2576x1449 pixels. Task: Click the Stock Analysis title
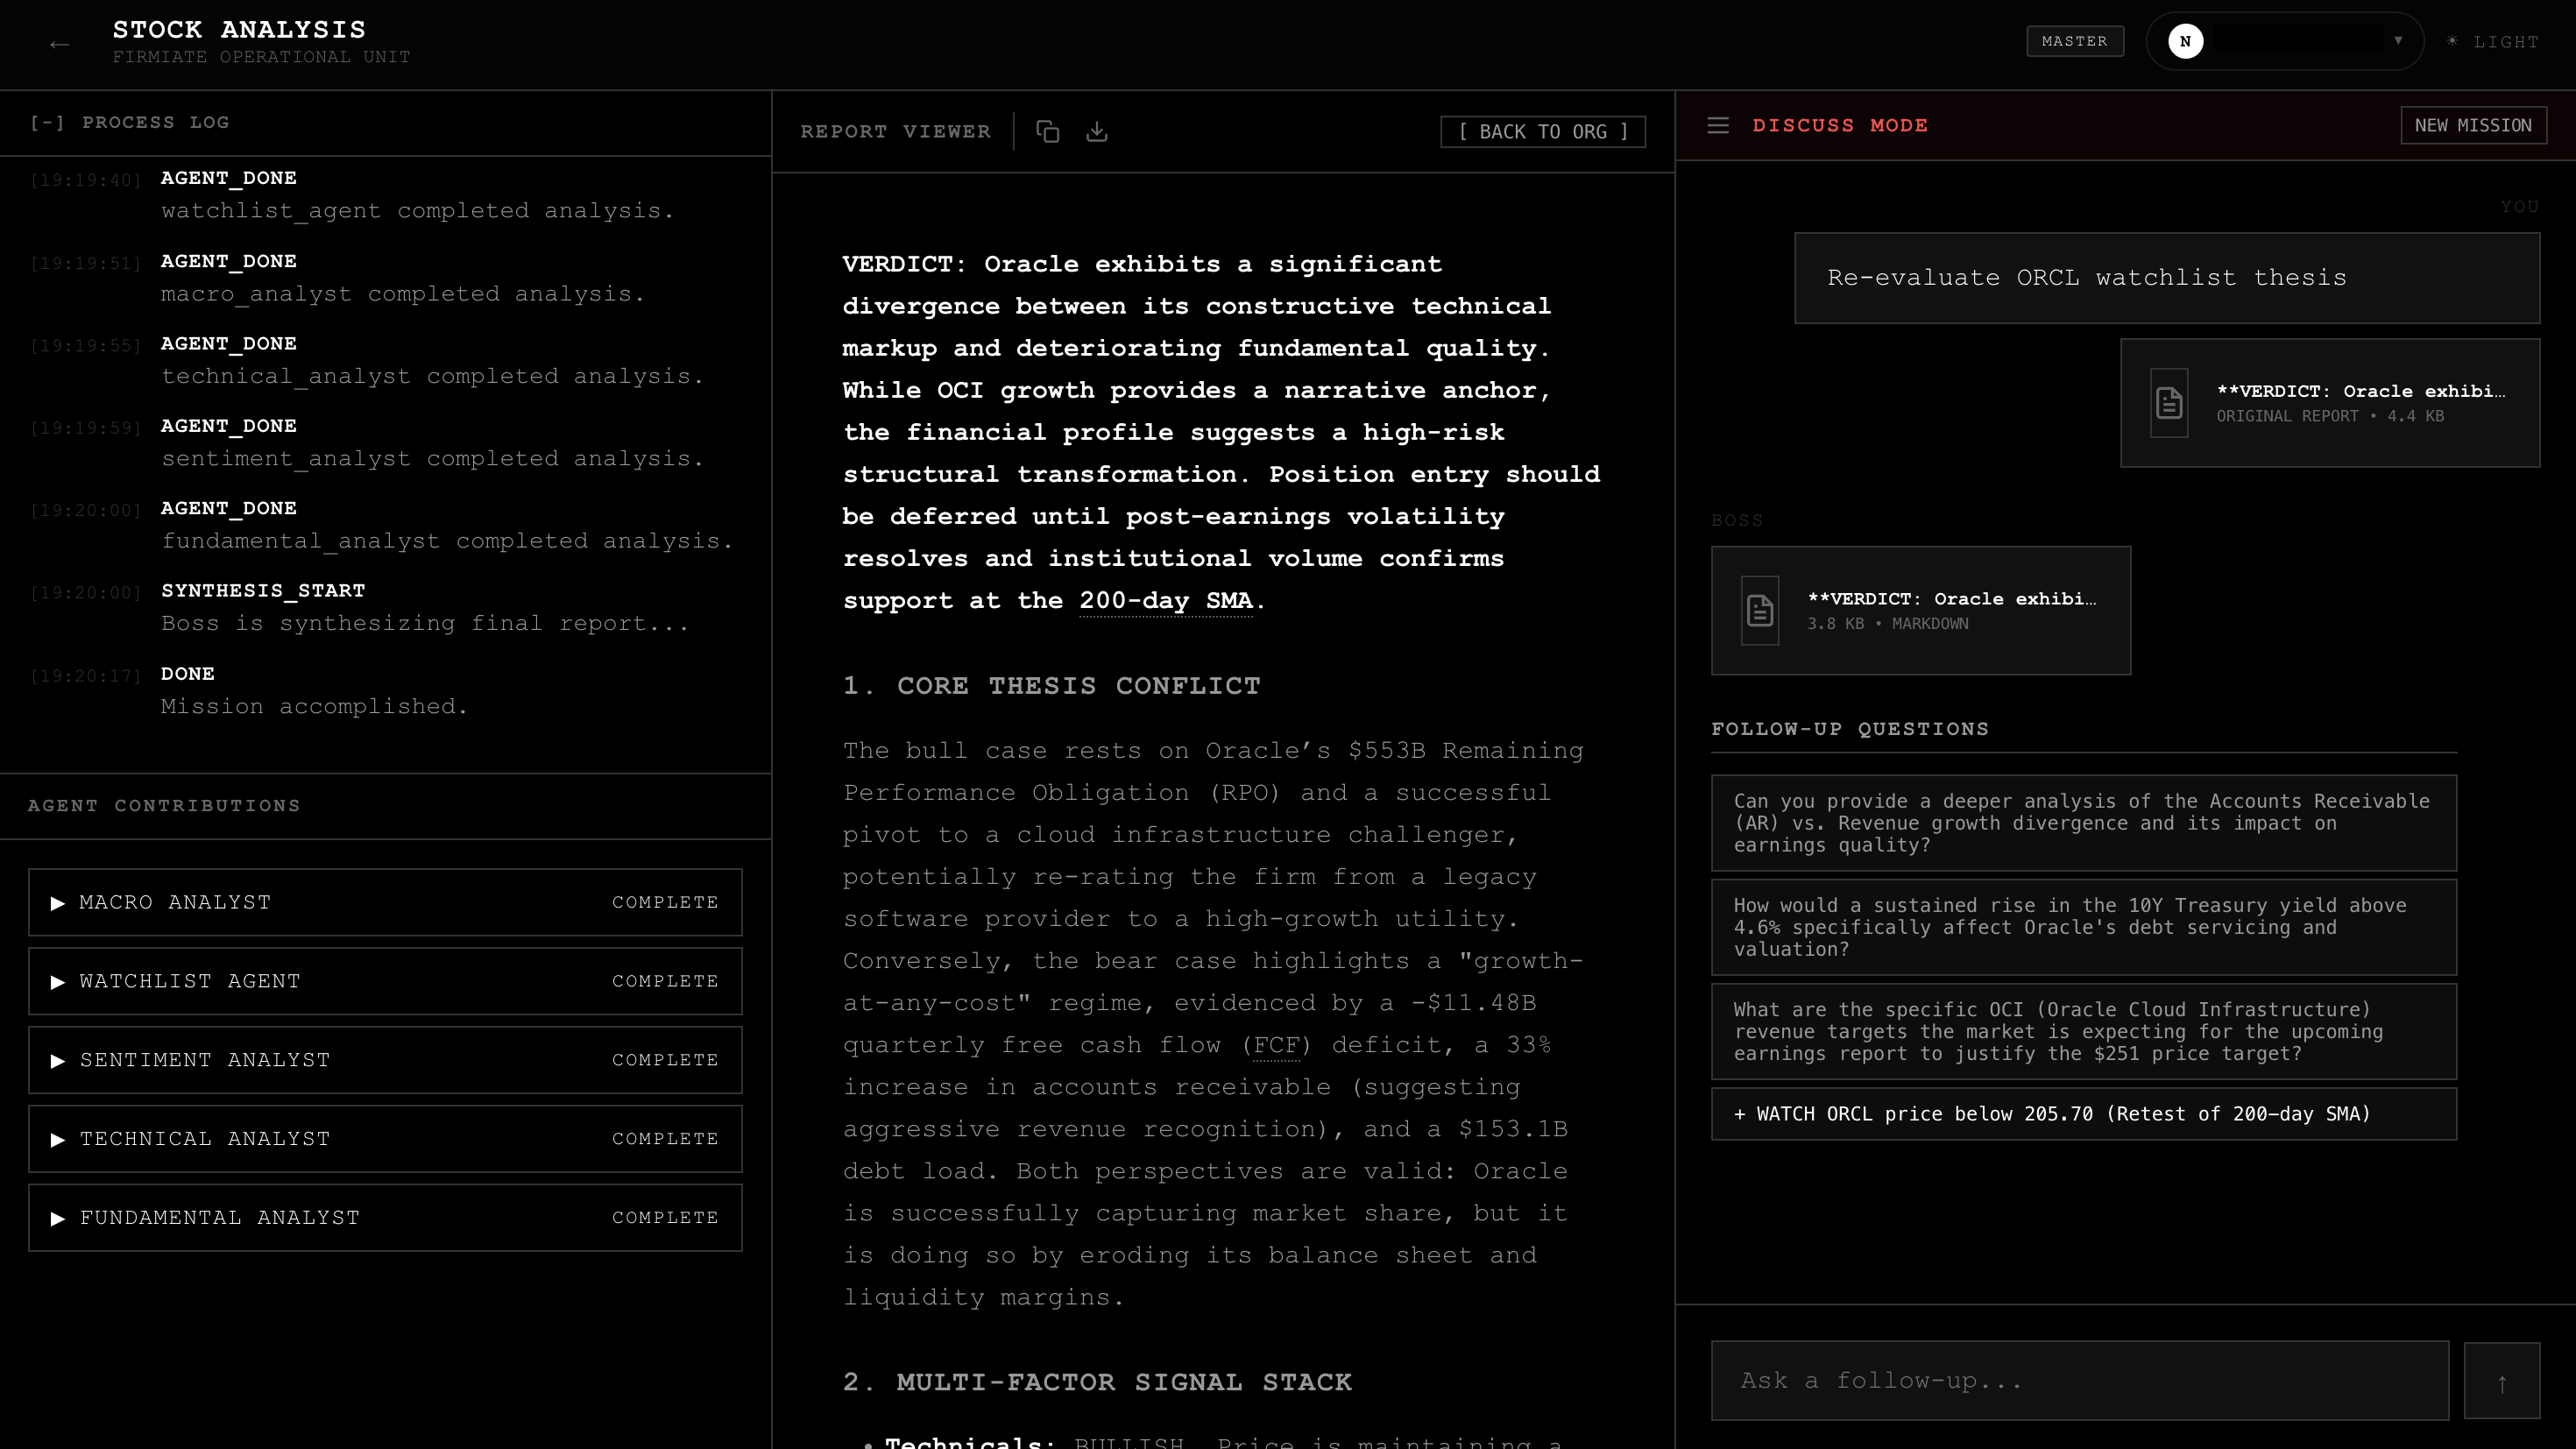click(239, 30)
